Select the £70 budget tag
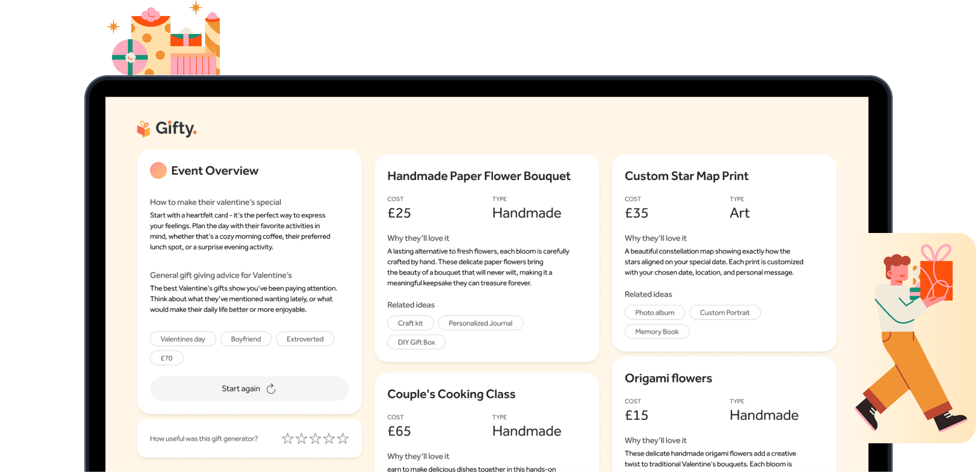The image size is (976, 472). pyautogui.click(x=166, y=358)
